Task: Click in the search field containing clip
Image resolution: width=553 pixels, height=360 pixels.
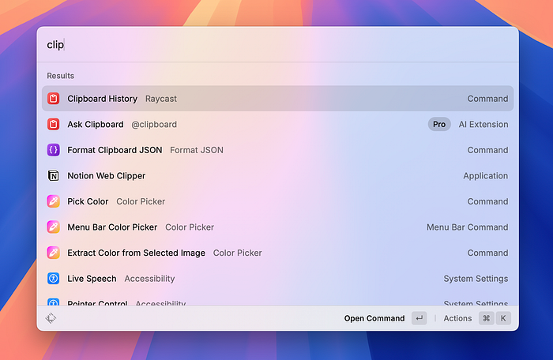Action: coord(277,45)
